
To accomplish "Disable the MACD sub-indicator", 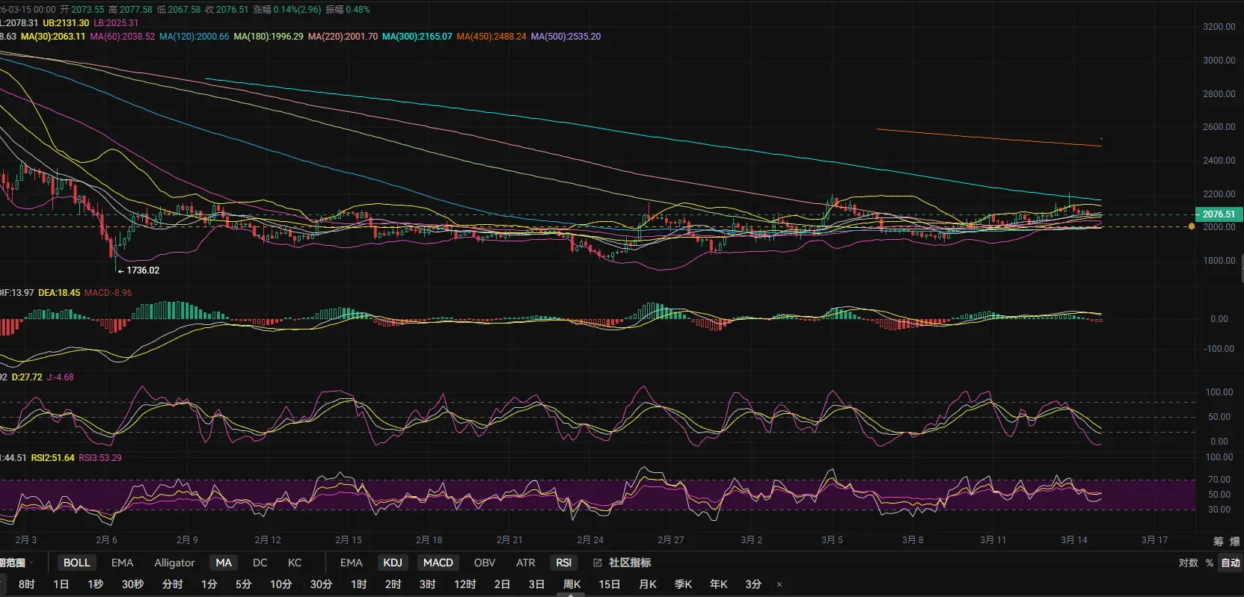I will pyautogui.click(x=438, y=563).
